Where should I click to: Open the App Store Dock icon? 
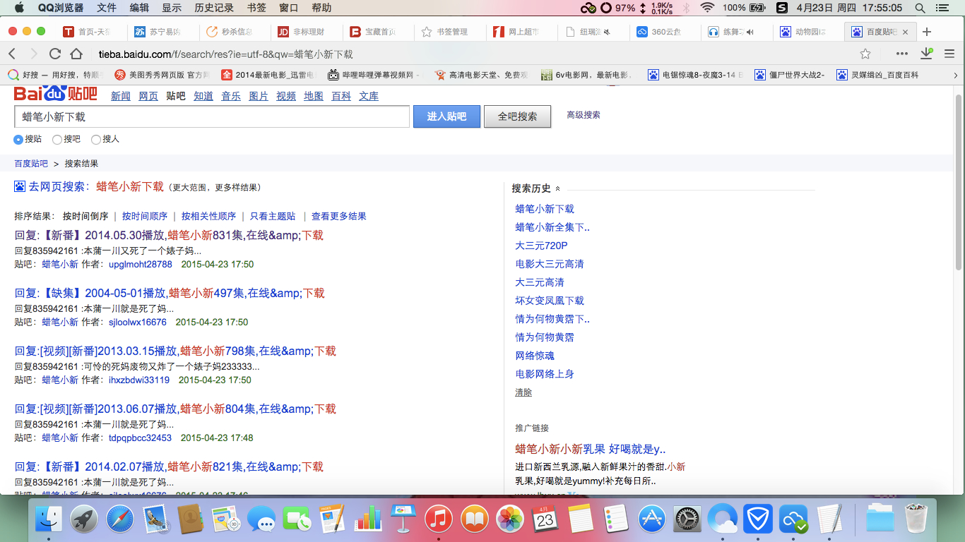tap(652, 520)
